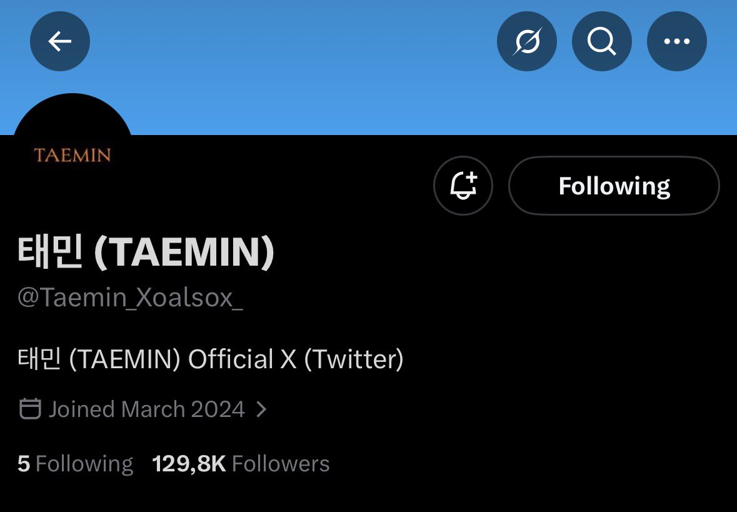This screenshot has height=512, width=737.
Task: Click the calendar icon beside the join date
Action: (30, 409)
